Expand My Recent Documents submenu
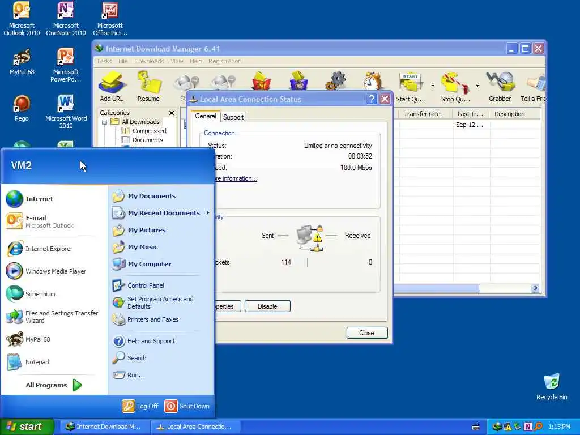 (x=161, y=213)
